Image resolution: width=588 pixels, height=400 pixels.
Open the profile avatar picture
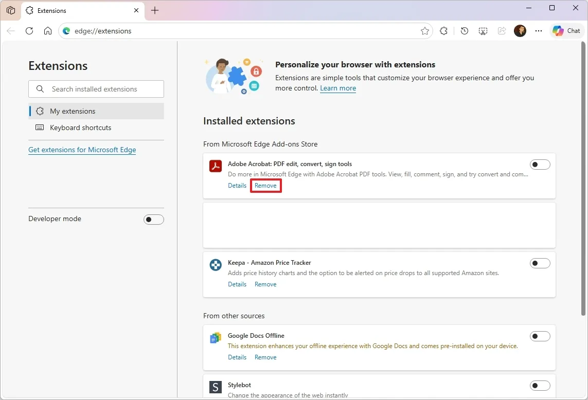[520, 31]
